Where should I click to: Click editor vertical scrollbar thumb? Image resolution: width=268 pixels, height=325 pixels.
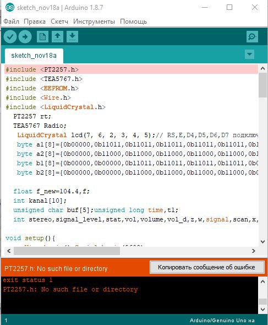tap(262, 85)
